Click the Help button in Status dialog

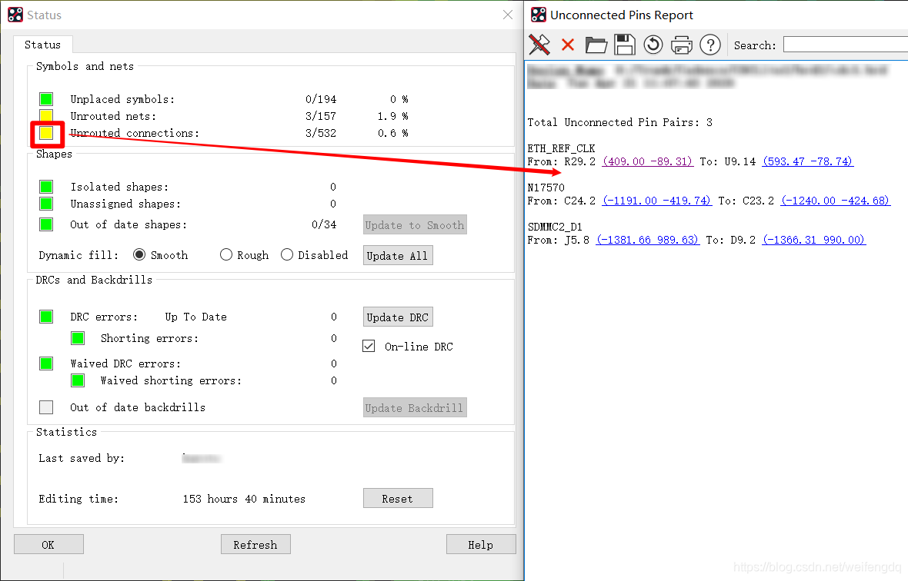tap(481, 545)
